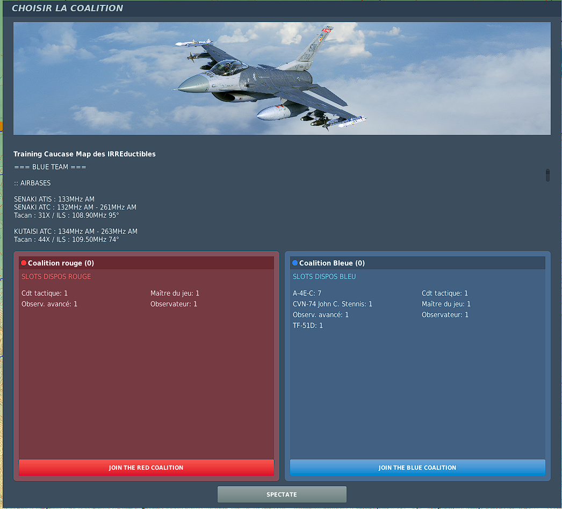
Task: Click the "SENAKI ATIS : 133MHz AM" line
Action: (54, 199)
